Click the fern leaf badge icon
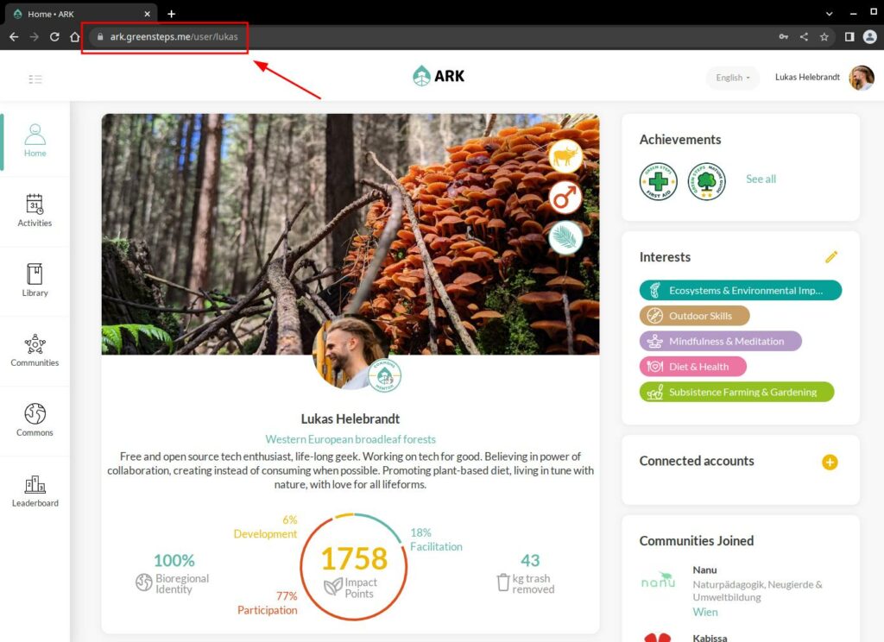 [565, 237]
